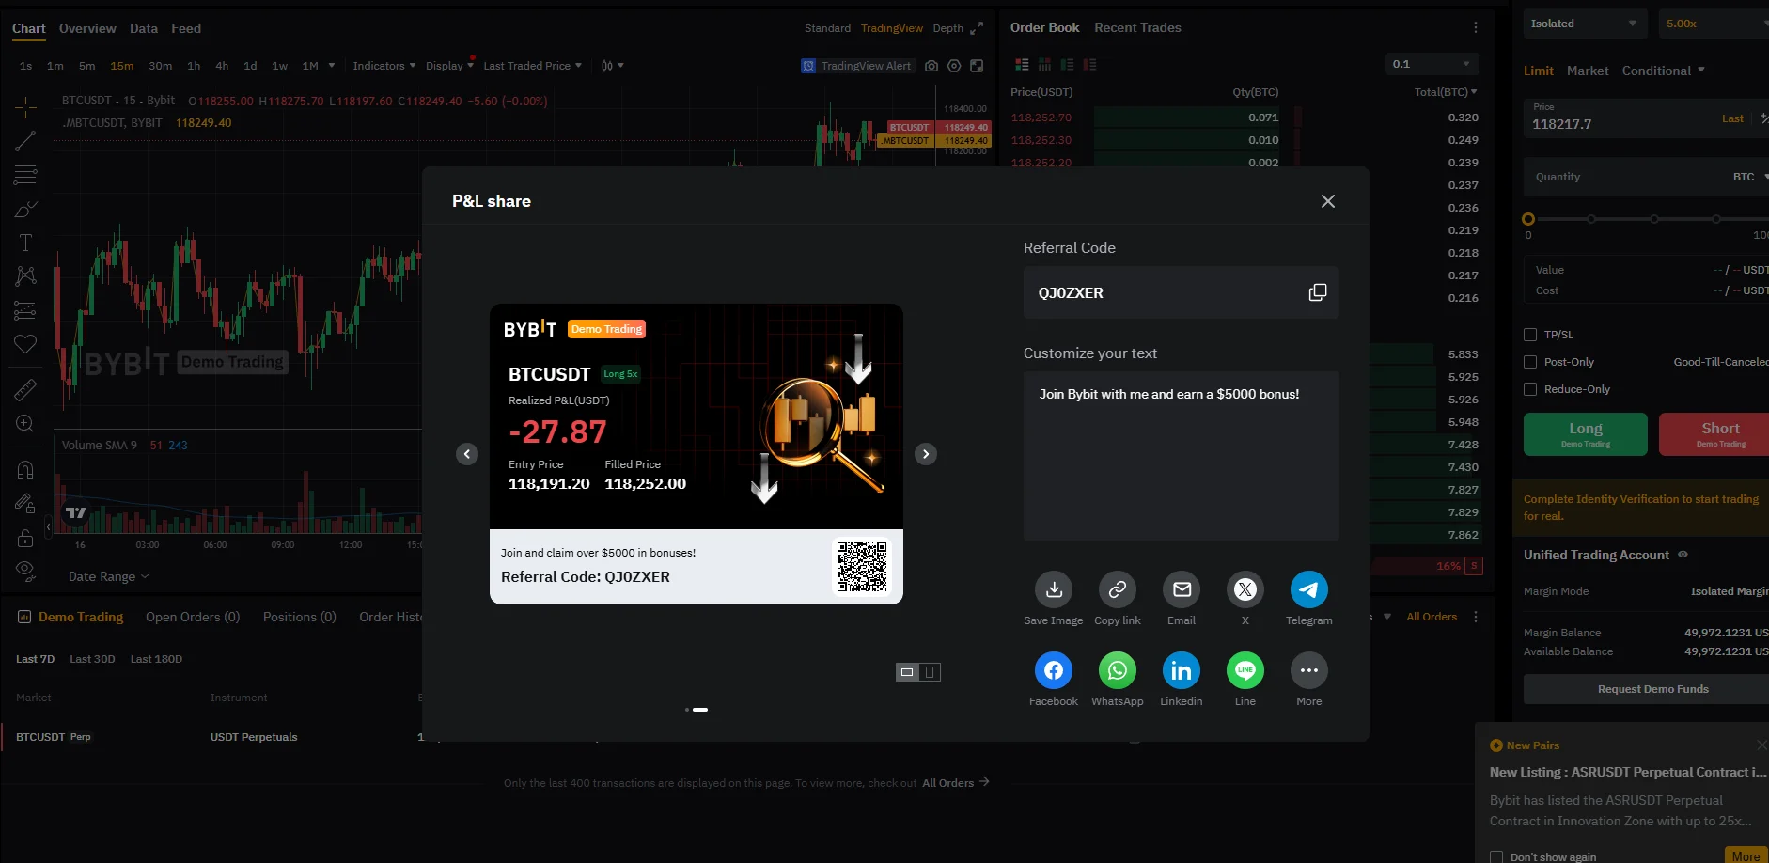Expand the Date Range selector
The image size is (1769, 863).
(108, 576)
